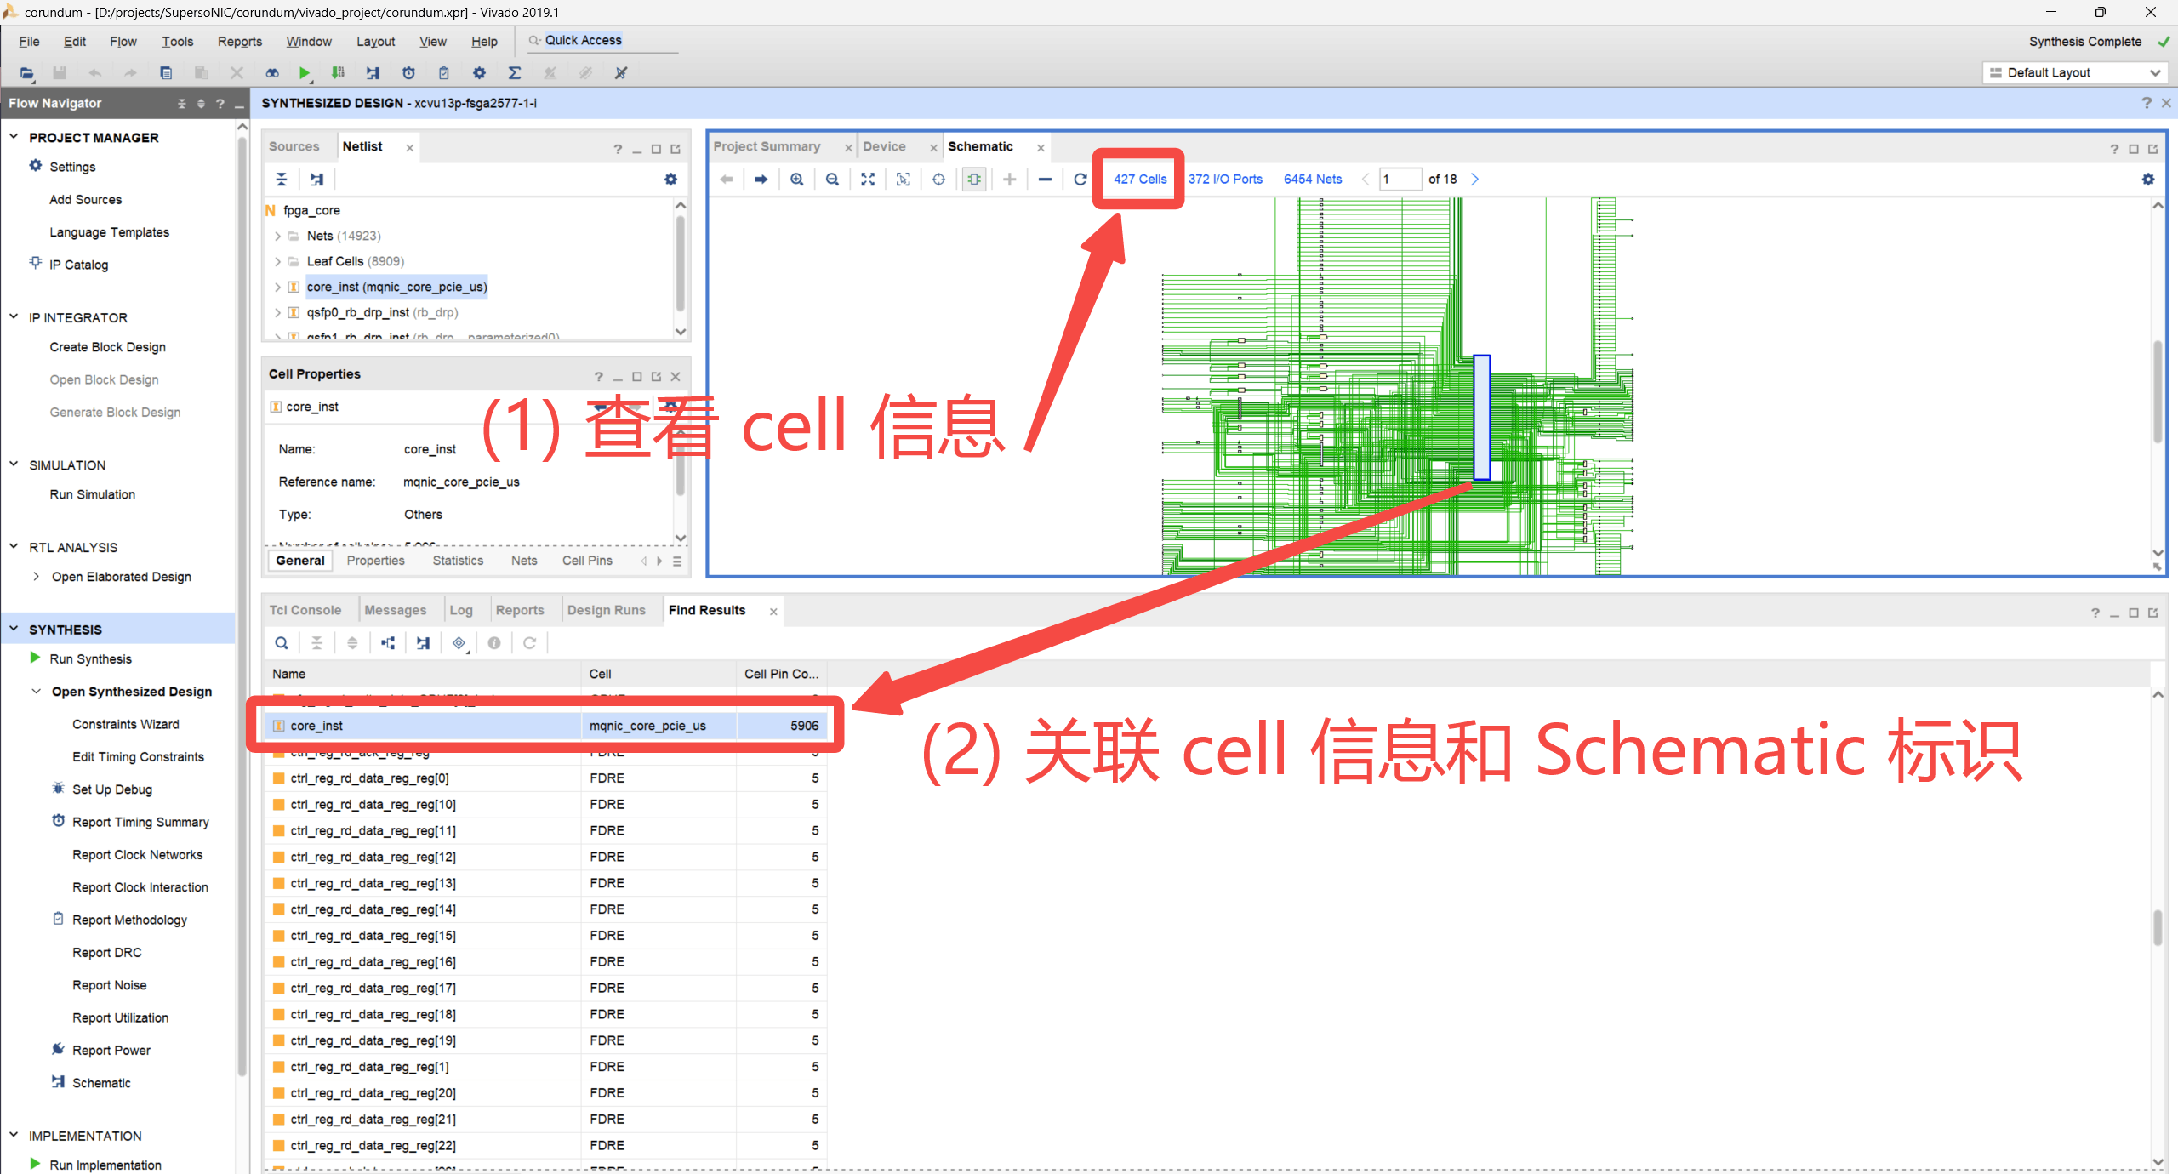Collapse the PROJECT MANAGER section

pos(14,137)
